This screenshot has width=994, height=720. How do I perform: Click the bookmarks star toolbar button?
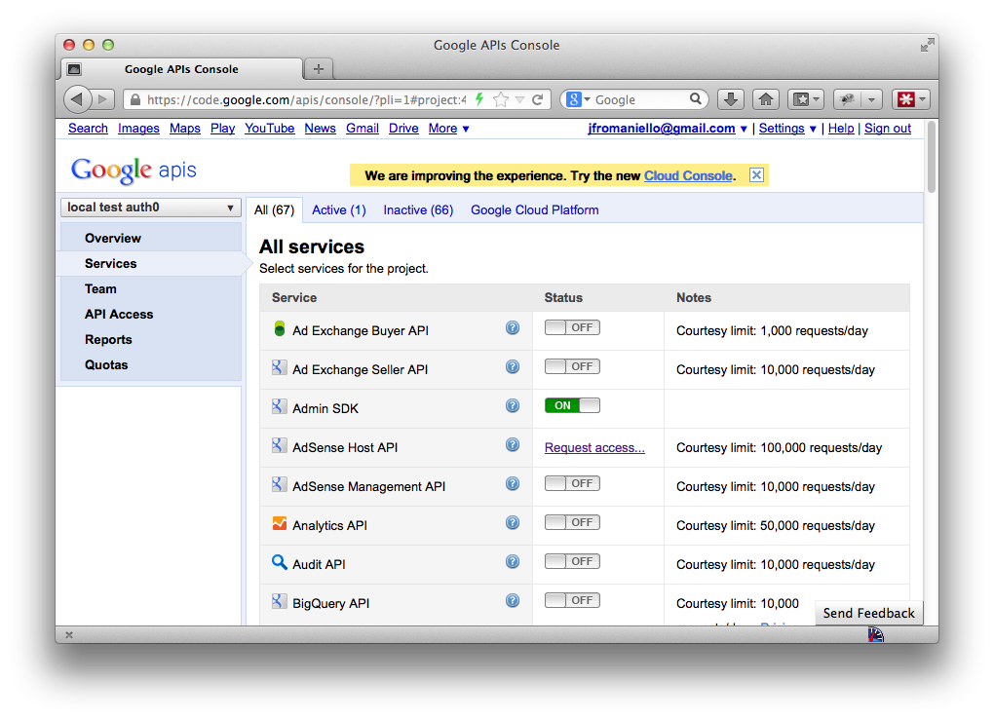801,99
